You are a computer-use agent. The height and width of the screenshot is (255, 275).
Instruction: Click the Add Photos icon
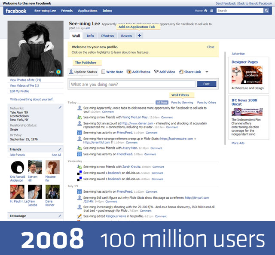(129, 72)
